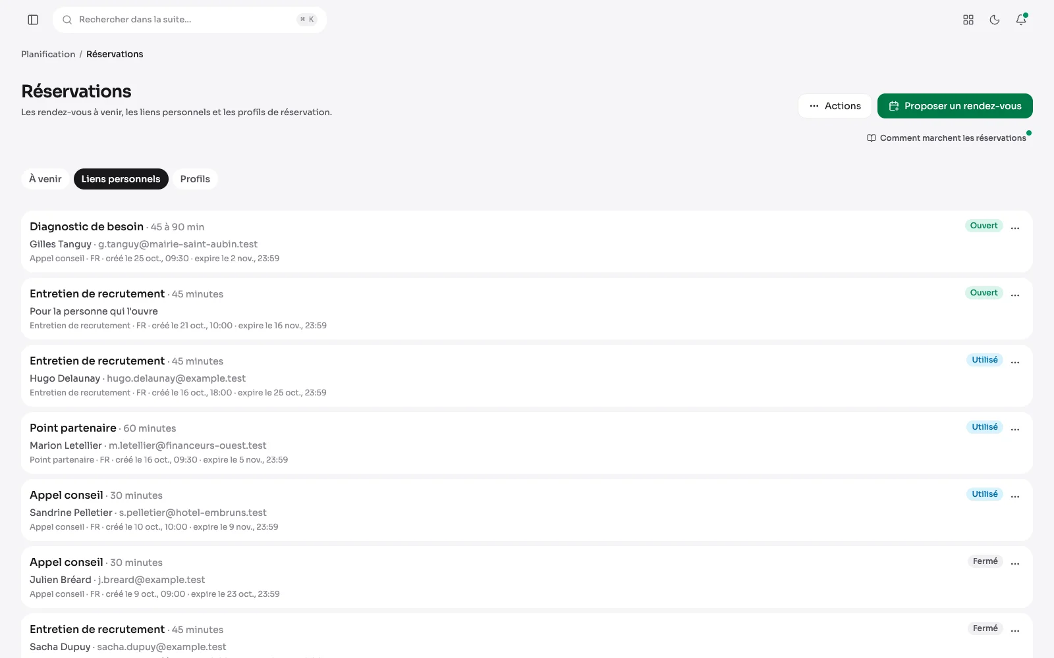Open the notifications bell

[x=1021, y=20]
